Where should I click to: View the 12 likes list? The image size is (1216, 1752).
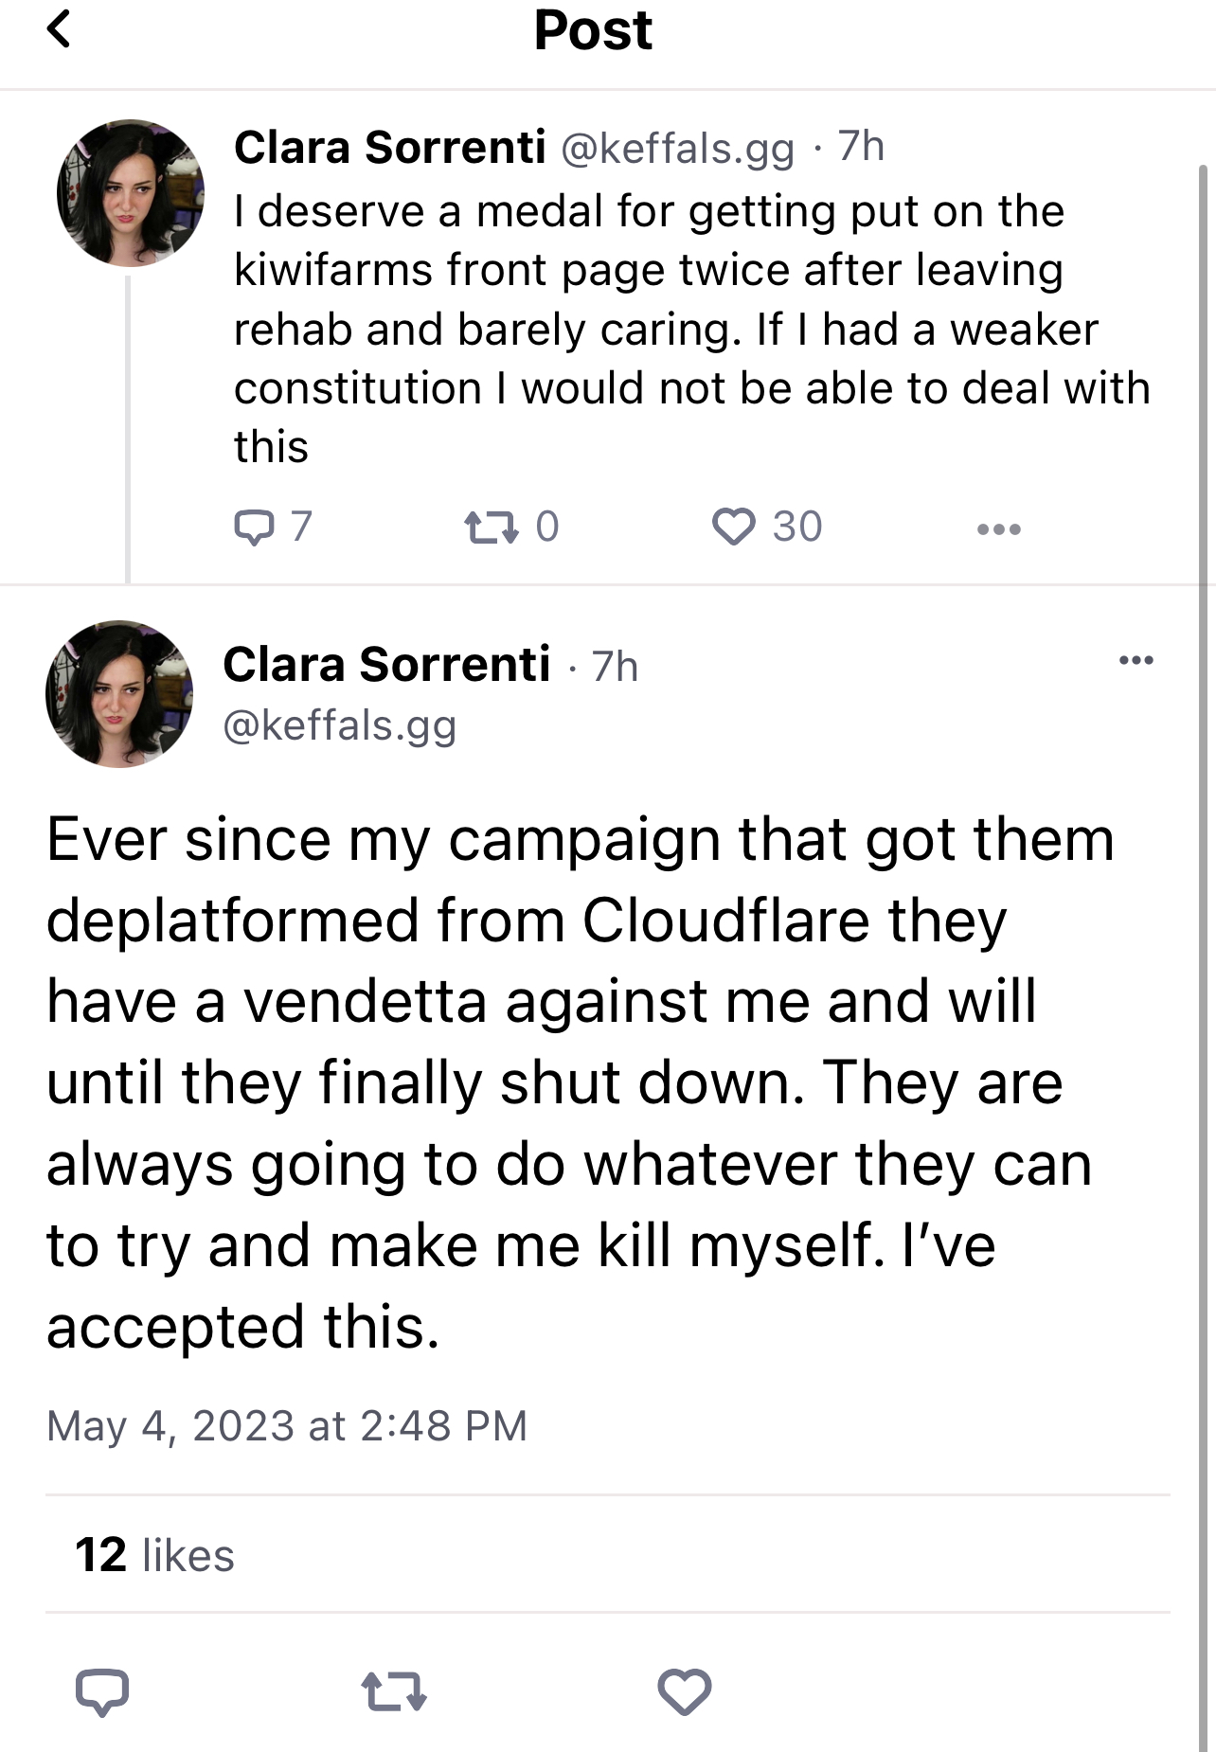[154, 1555]
